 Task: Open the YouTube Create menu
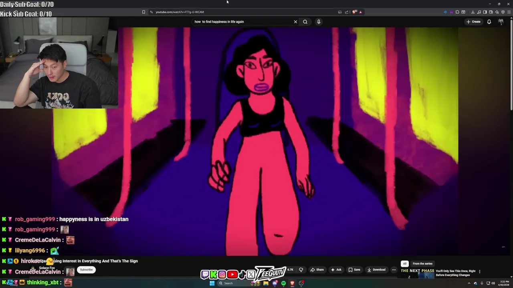point(473,22)
